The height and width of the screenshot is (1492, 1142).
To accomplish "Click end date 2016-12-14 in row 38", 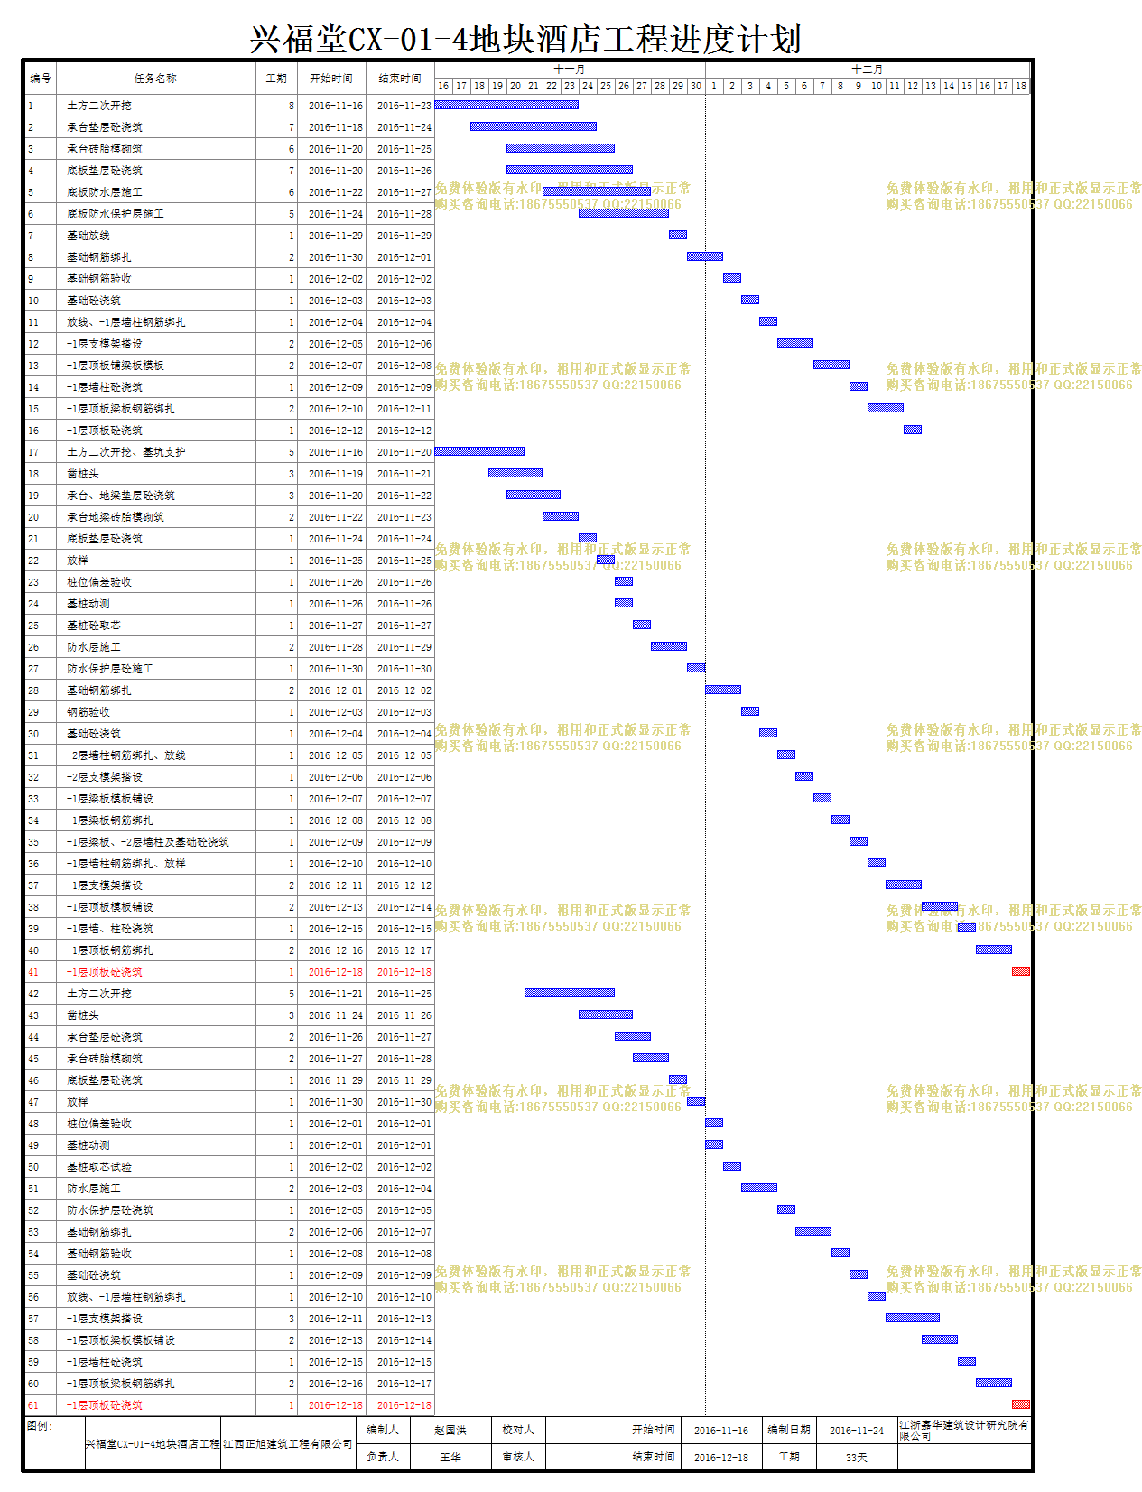I will 404,907.
